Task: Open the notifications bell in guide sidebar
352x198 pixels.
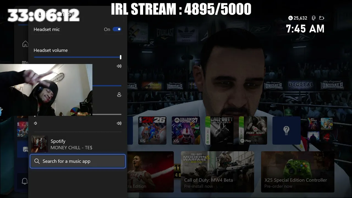Action: click(x=25, y=181)
